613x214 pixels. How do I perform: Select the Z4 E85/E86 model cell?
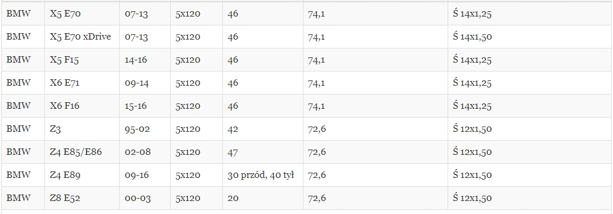coord(82,151)
